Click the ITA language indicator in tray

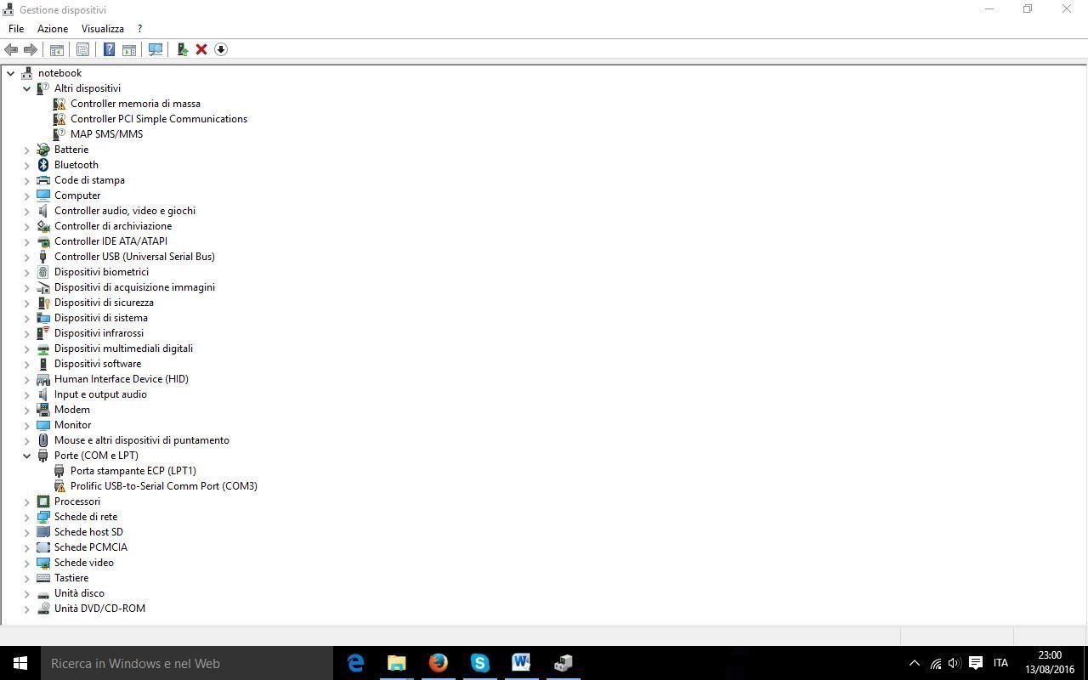[1000, 663]
